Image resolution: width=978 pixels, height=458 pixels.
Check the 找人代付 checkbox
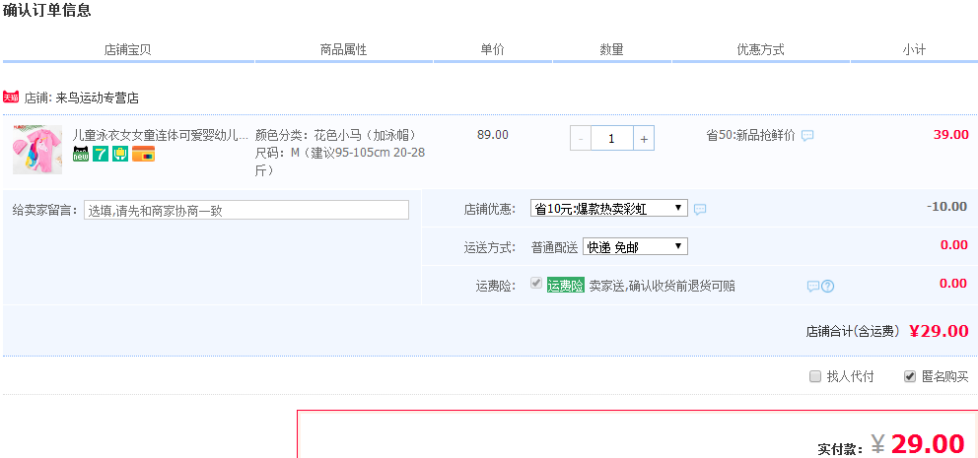(814, 376)
